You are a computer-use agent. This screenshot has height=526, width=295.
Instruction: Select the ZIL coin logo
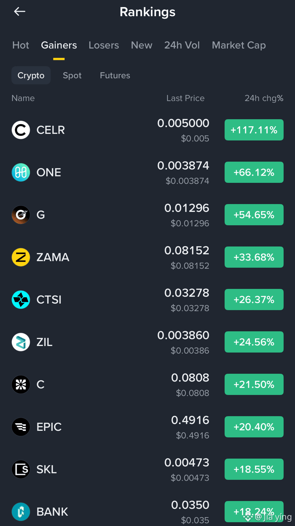pos(21,342)
